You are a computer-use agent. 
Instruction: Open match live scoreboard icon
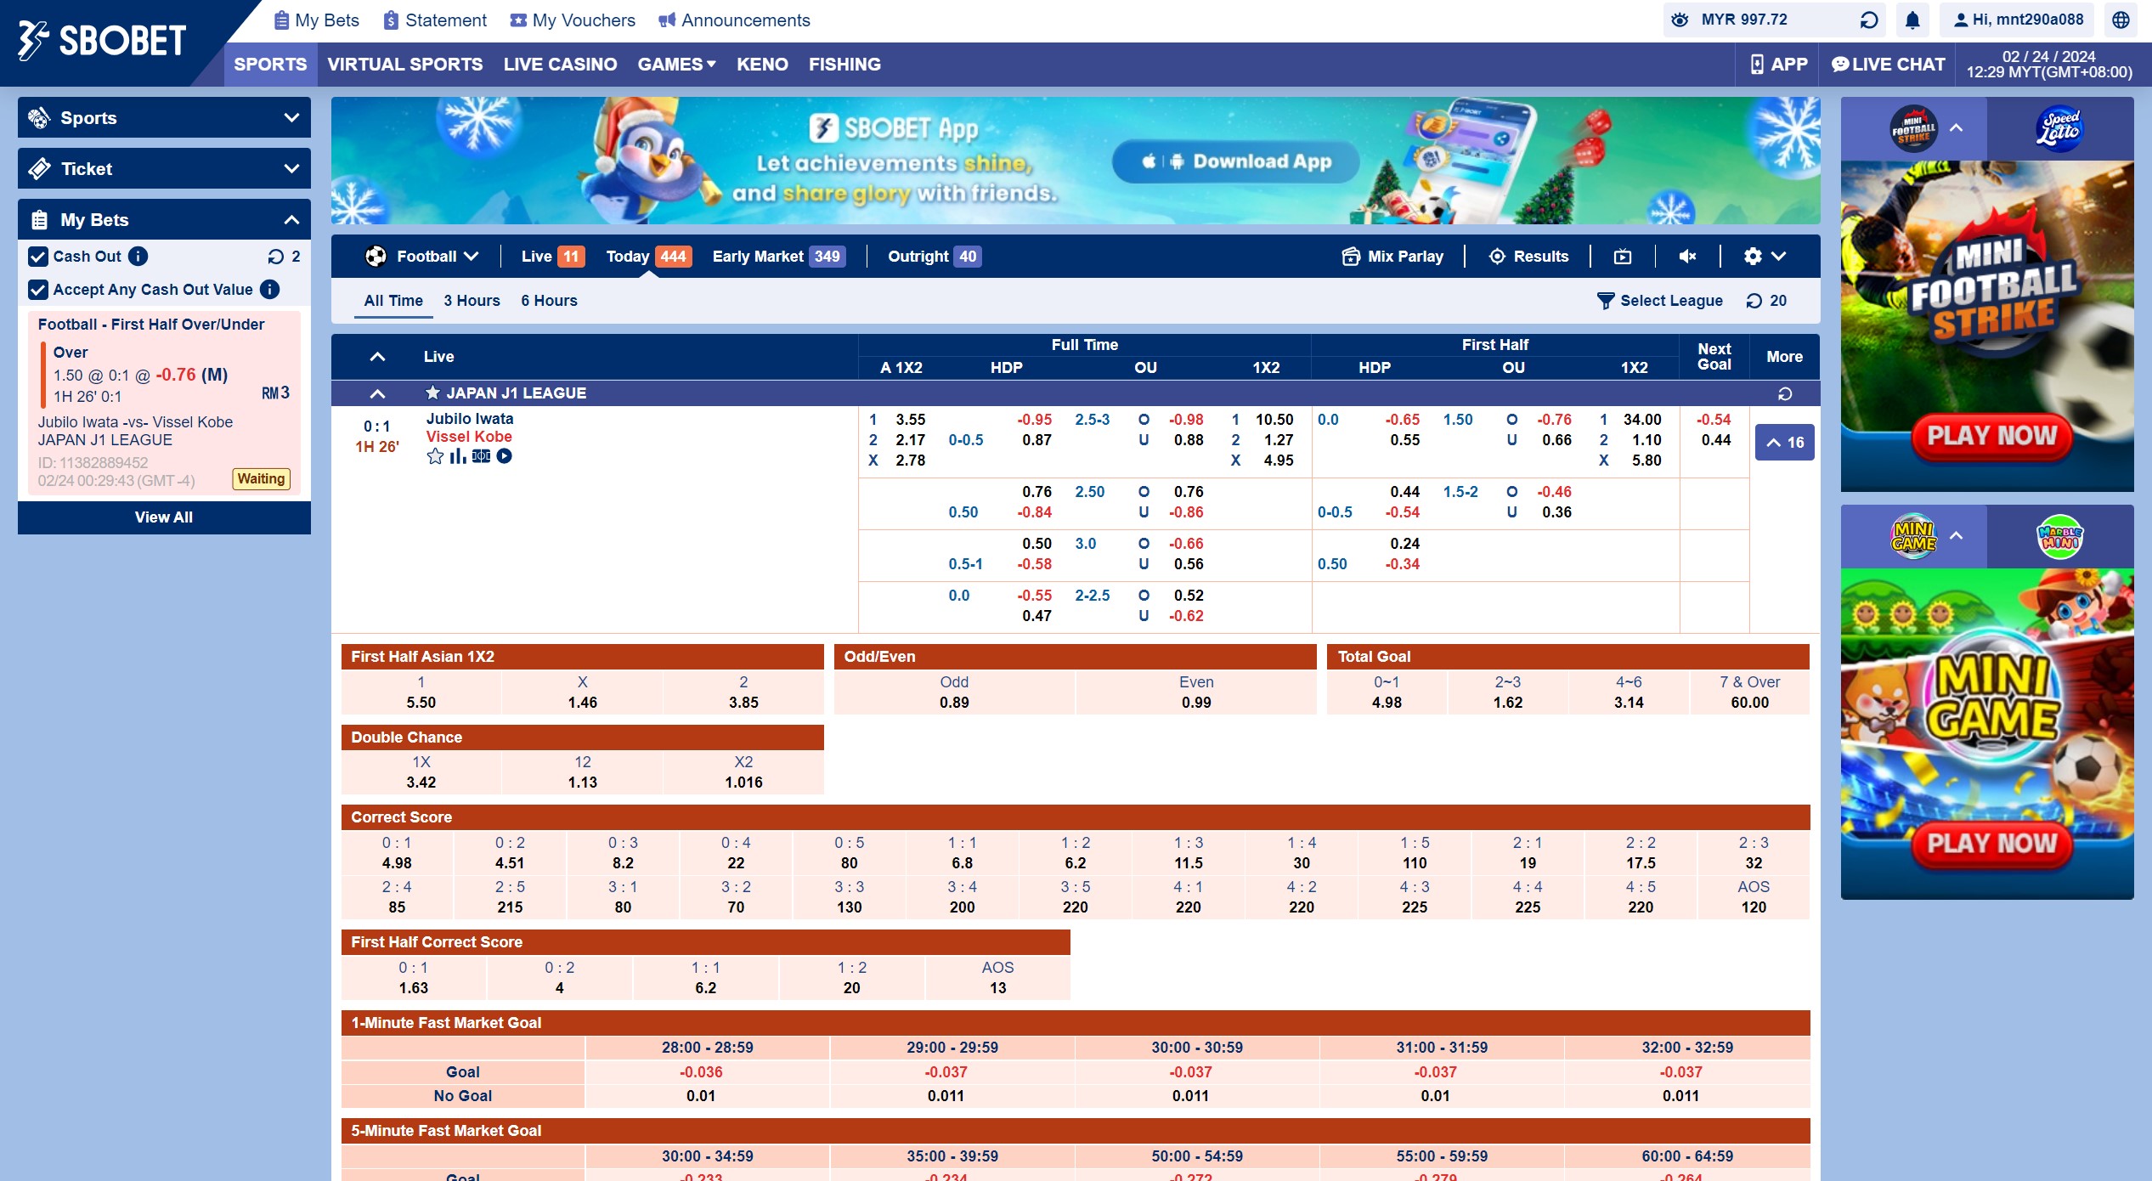pyautogui.click(x=481, y=456)
